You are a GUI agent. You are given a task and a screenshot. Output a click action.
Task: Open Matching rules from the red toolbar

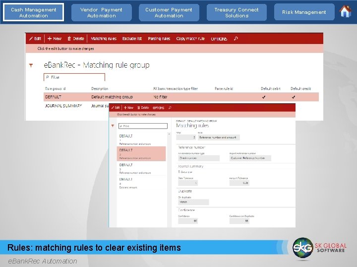coord(104,39)
